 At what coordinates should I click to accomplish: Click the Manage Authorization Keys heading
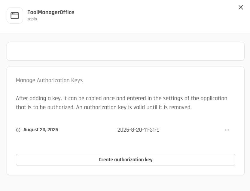(49, 80)
